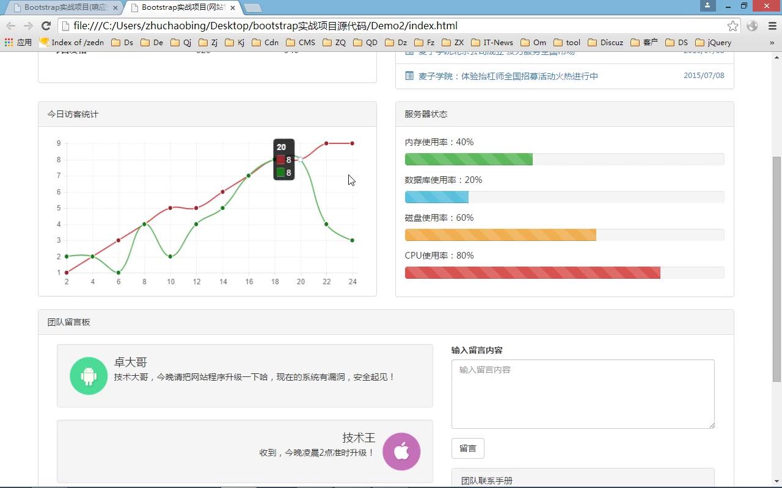This screenshot has width=782, height=488.
Task: Click the green data point at hour 24
Action: 353,240
